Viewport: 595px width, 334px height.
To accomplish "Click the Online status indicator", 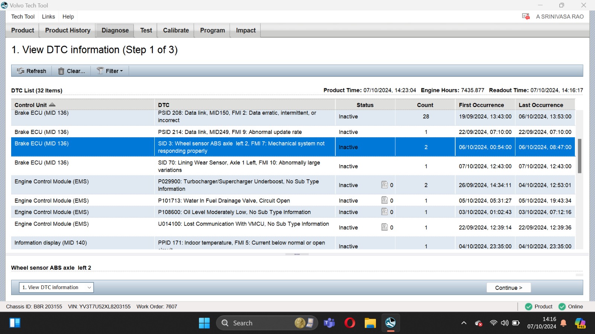I will coord(571,307).
